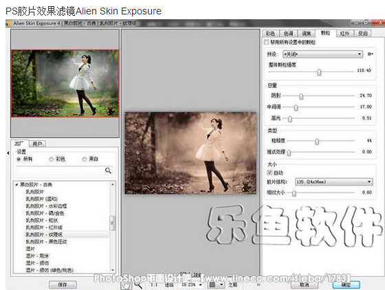
Task: Click the 粗糙度 slider handle
Action: click(x=317, y=142)
